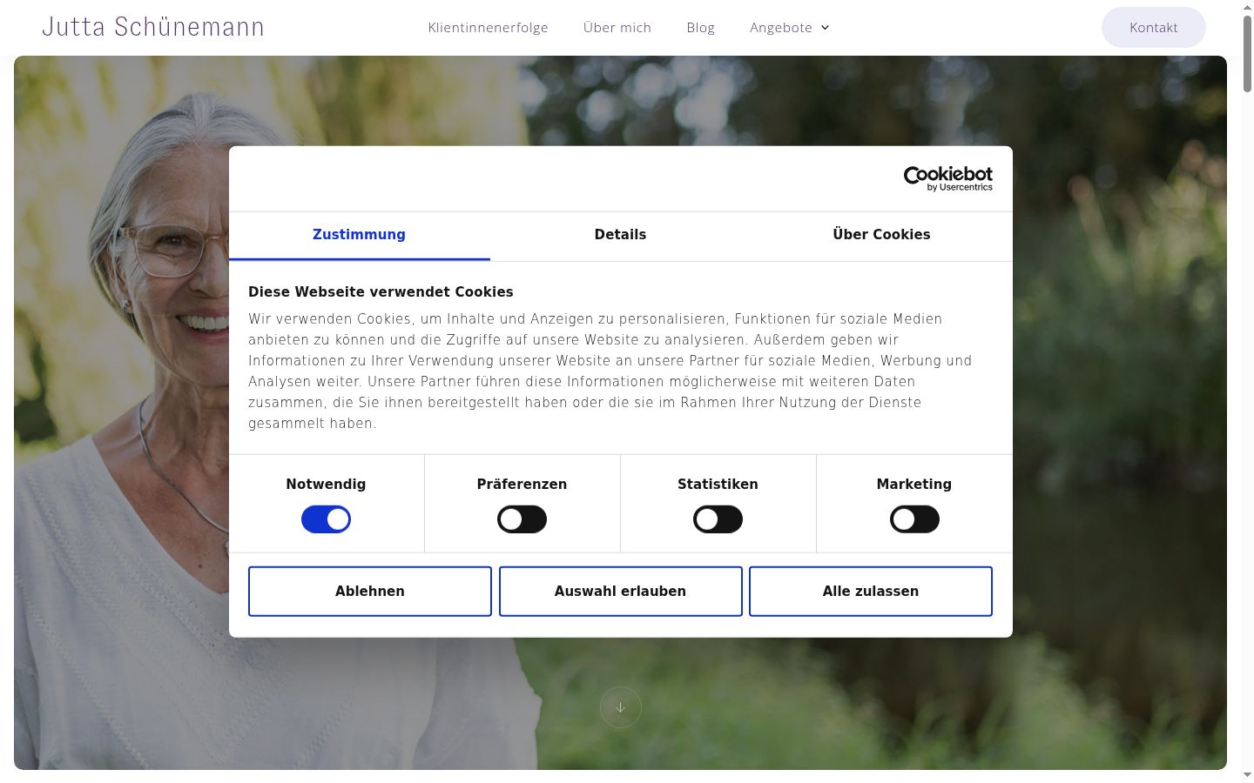
Task: Expand the Angebote dropdown menu
Action: click(789, 28)
